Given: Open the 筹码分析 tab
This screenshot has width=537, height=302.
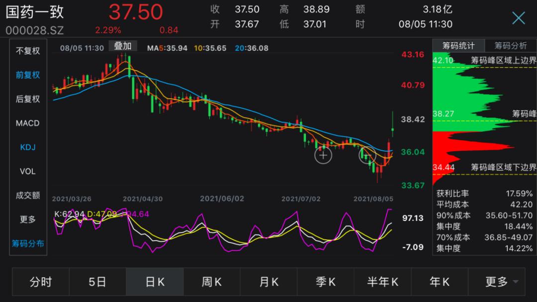Looking at the screenshot, I should pos(511,46).
